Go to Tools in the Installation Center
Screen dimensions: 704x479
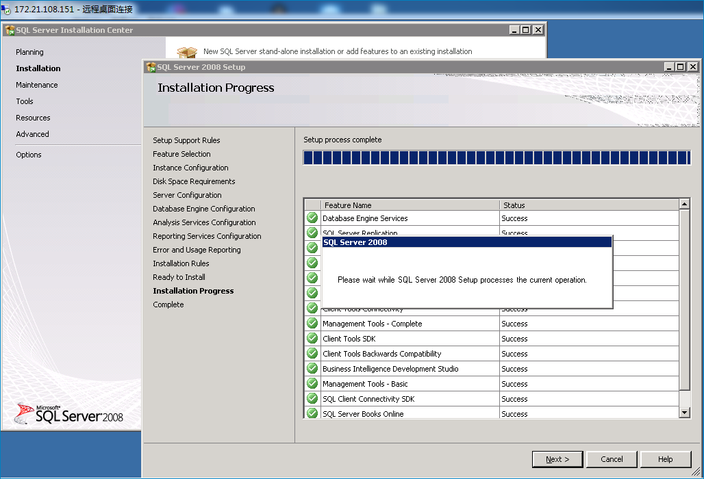25,101
